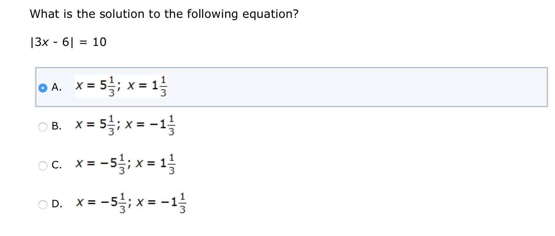Click 'x = 5 1/3' in answer B
Image resolution: width=555 pixels, height=236 pixels.
(96, 125)
